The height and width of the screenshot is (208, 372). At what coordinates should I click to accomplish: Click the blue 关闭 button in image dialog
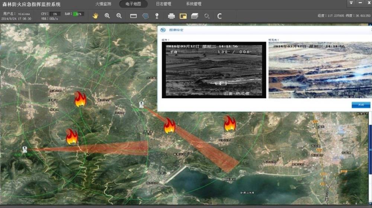361,105
